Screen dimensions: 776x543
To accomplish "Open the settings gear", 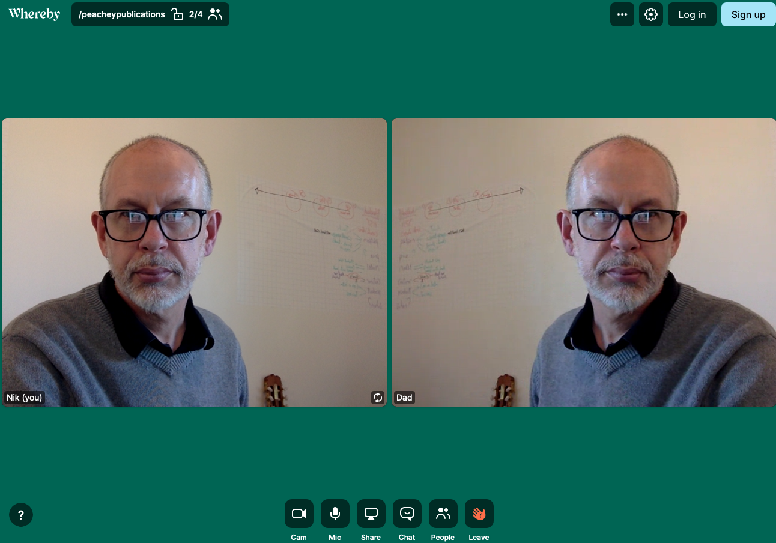I will pyautogui.click(x=650, y=14).
